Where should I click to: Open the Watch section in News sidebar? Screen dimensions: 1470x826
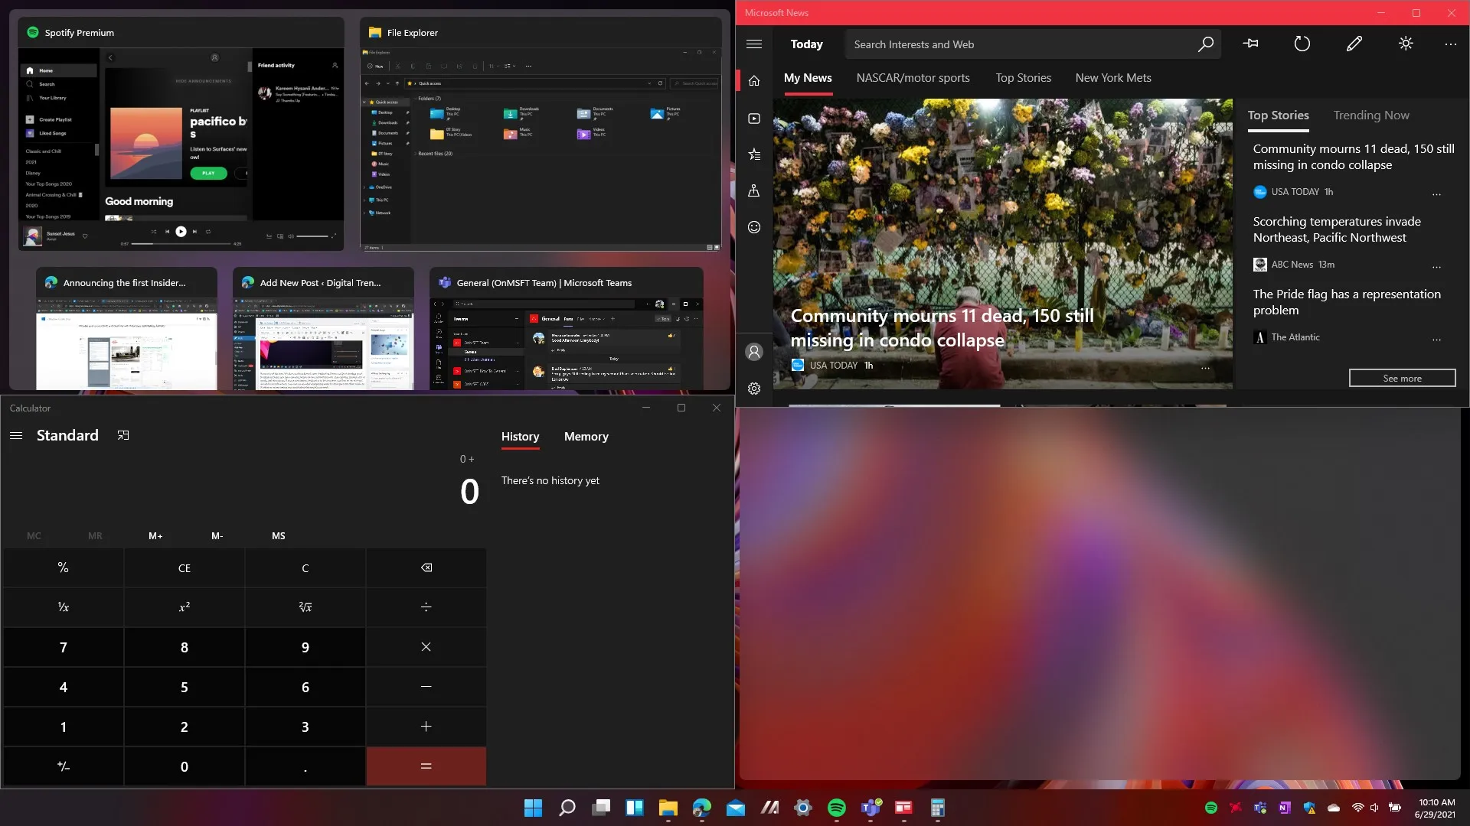point(754,118)
